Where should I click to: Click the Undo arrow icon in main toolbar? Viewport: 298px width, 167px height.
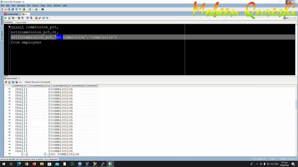(x=16, y=9)
